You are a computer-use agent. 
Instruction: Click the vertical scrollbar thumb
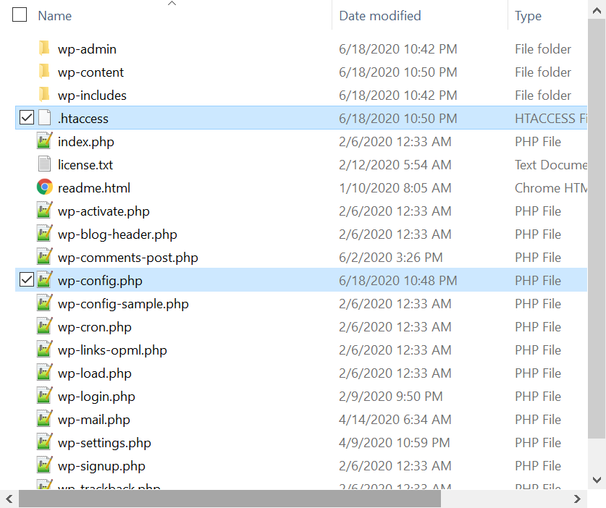pyautogui.click(x=597, y=229)
